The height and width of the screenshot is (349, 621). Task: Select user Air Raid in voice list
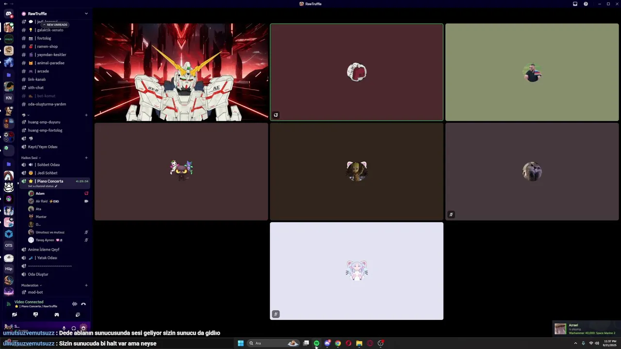click(58, 201)
